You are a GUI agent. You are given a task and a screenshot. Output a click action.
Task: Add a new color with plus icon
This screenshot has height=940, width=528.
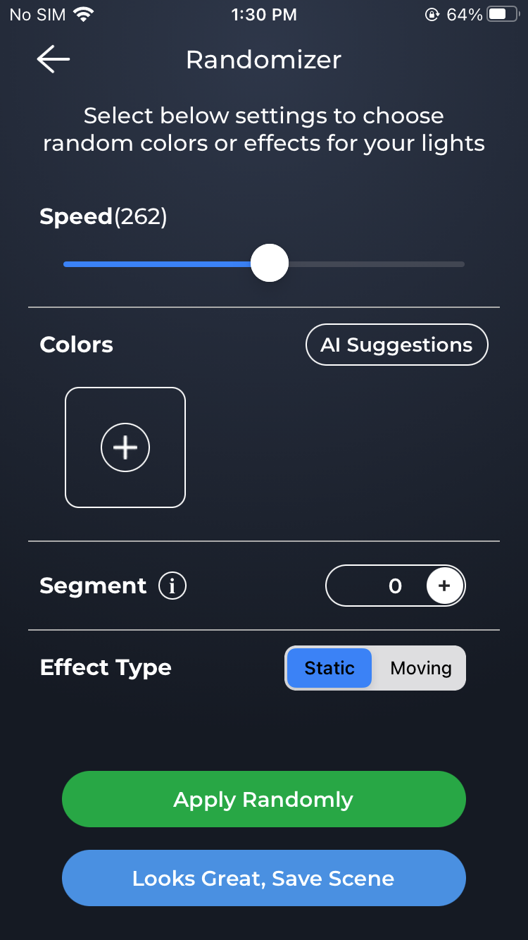click(x=125, y=447)
